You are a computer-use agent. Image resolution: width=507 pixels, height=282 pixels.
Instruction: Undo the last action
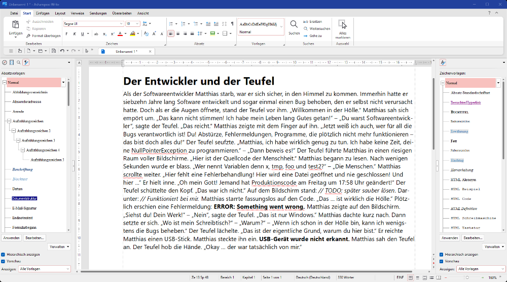(x=62, y=51)
